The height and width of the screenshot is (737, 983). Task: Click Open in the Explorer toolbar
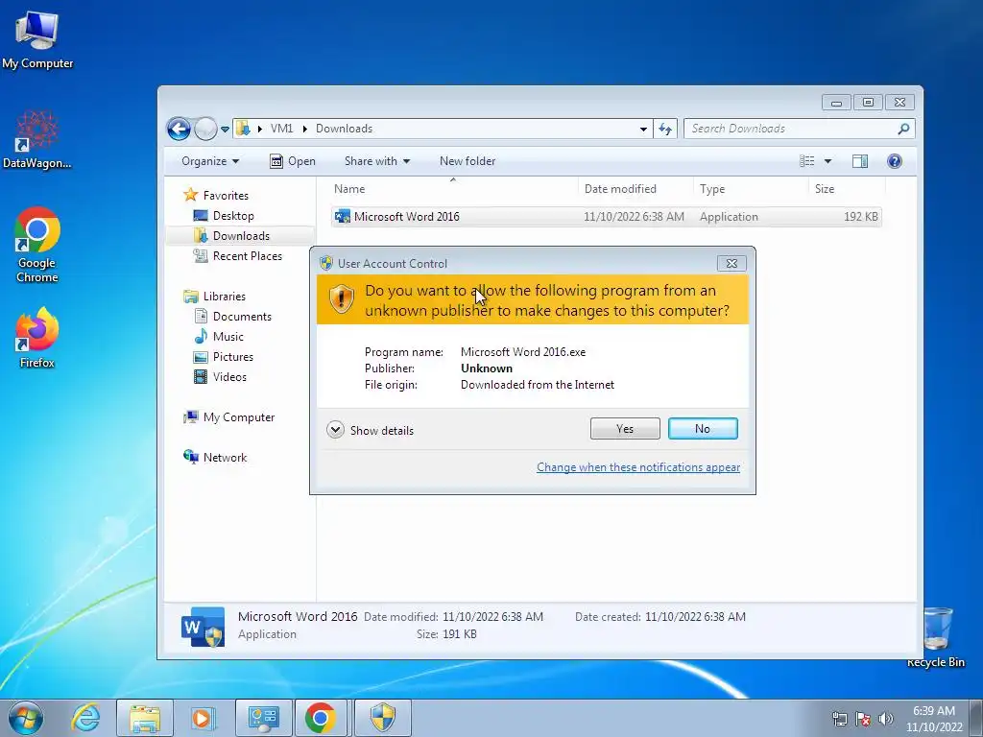[293, 161]
